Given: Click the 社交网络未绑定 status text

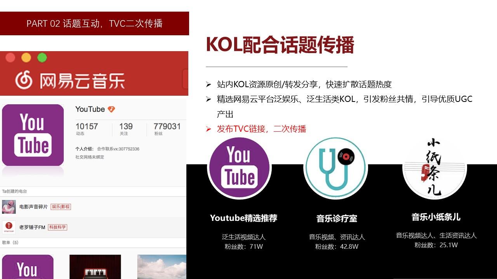Looking at the screenshot, I should [90, 157].
